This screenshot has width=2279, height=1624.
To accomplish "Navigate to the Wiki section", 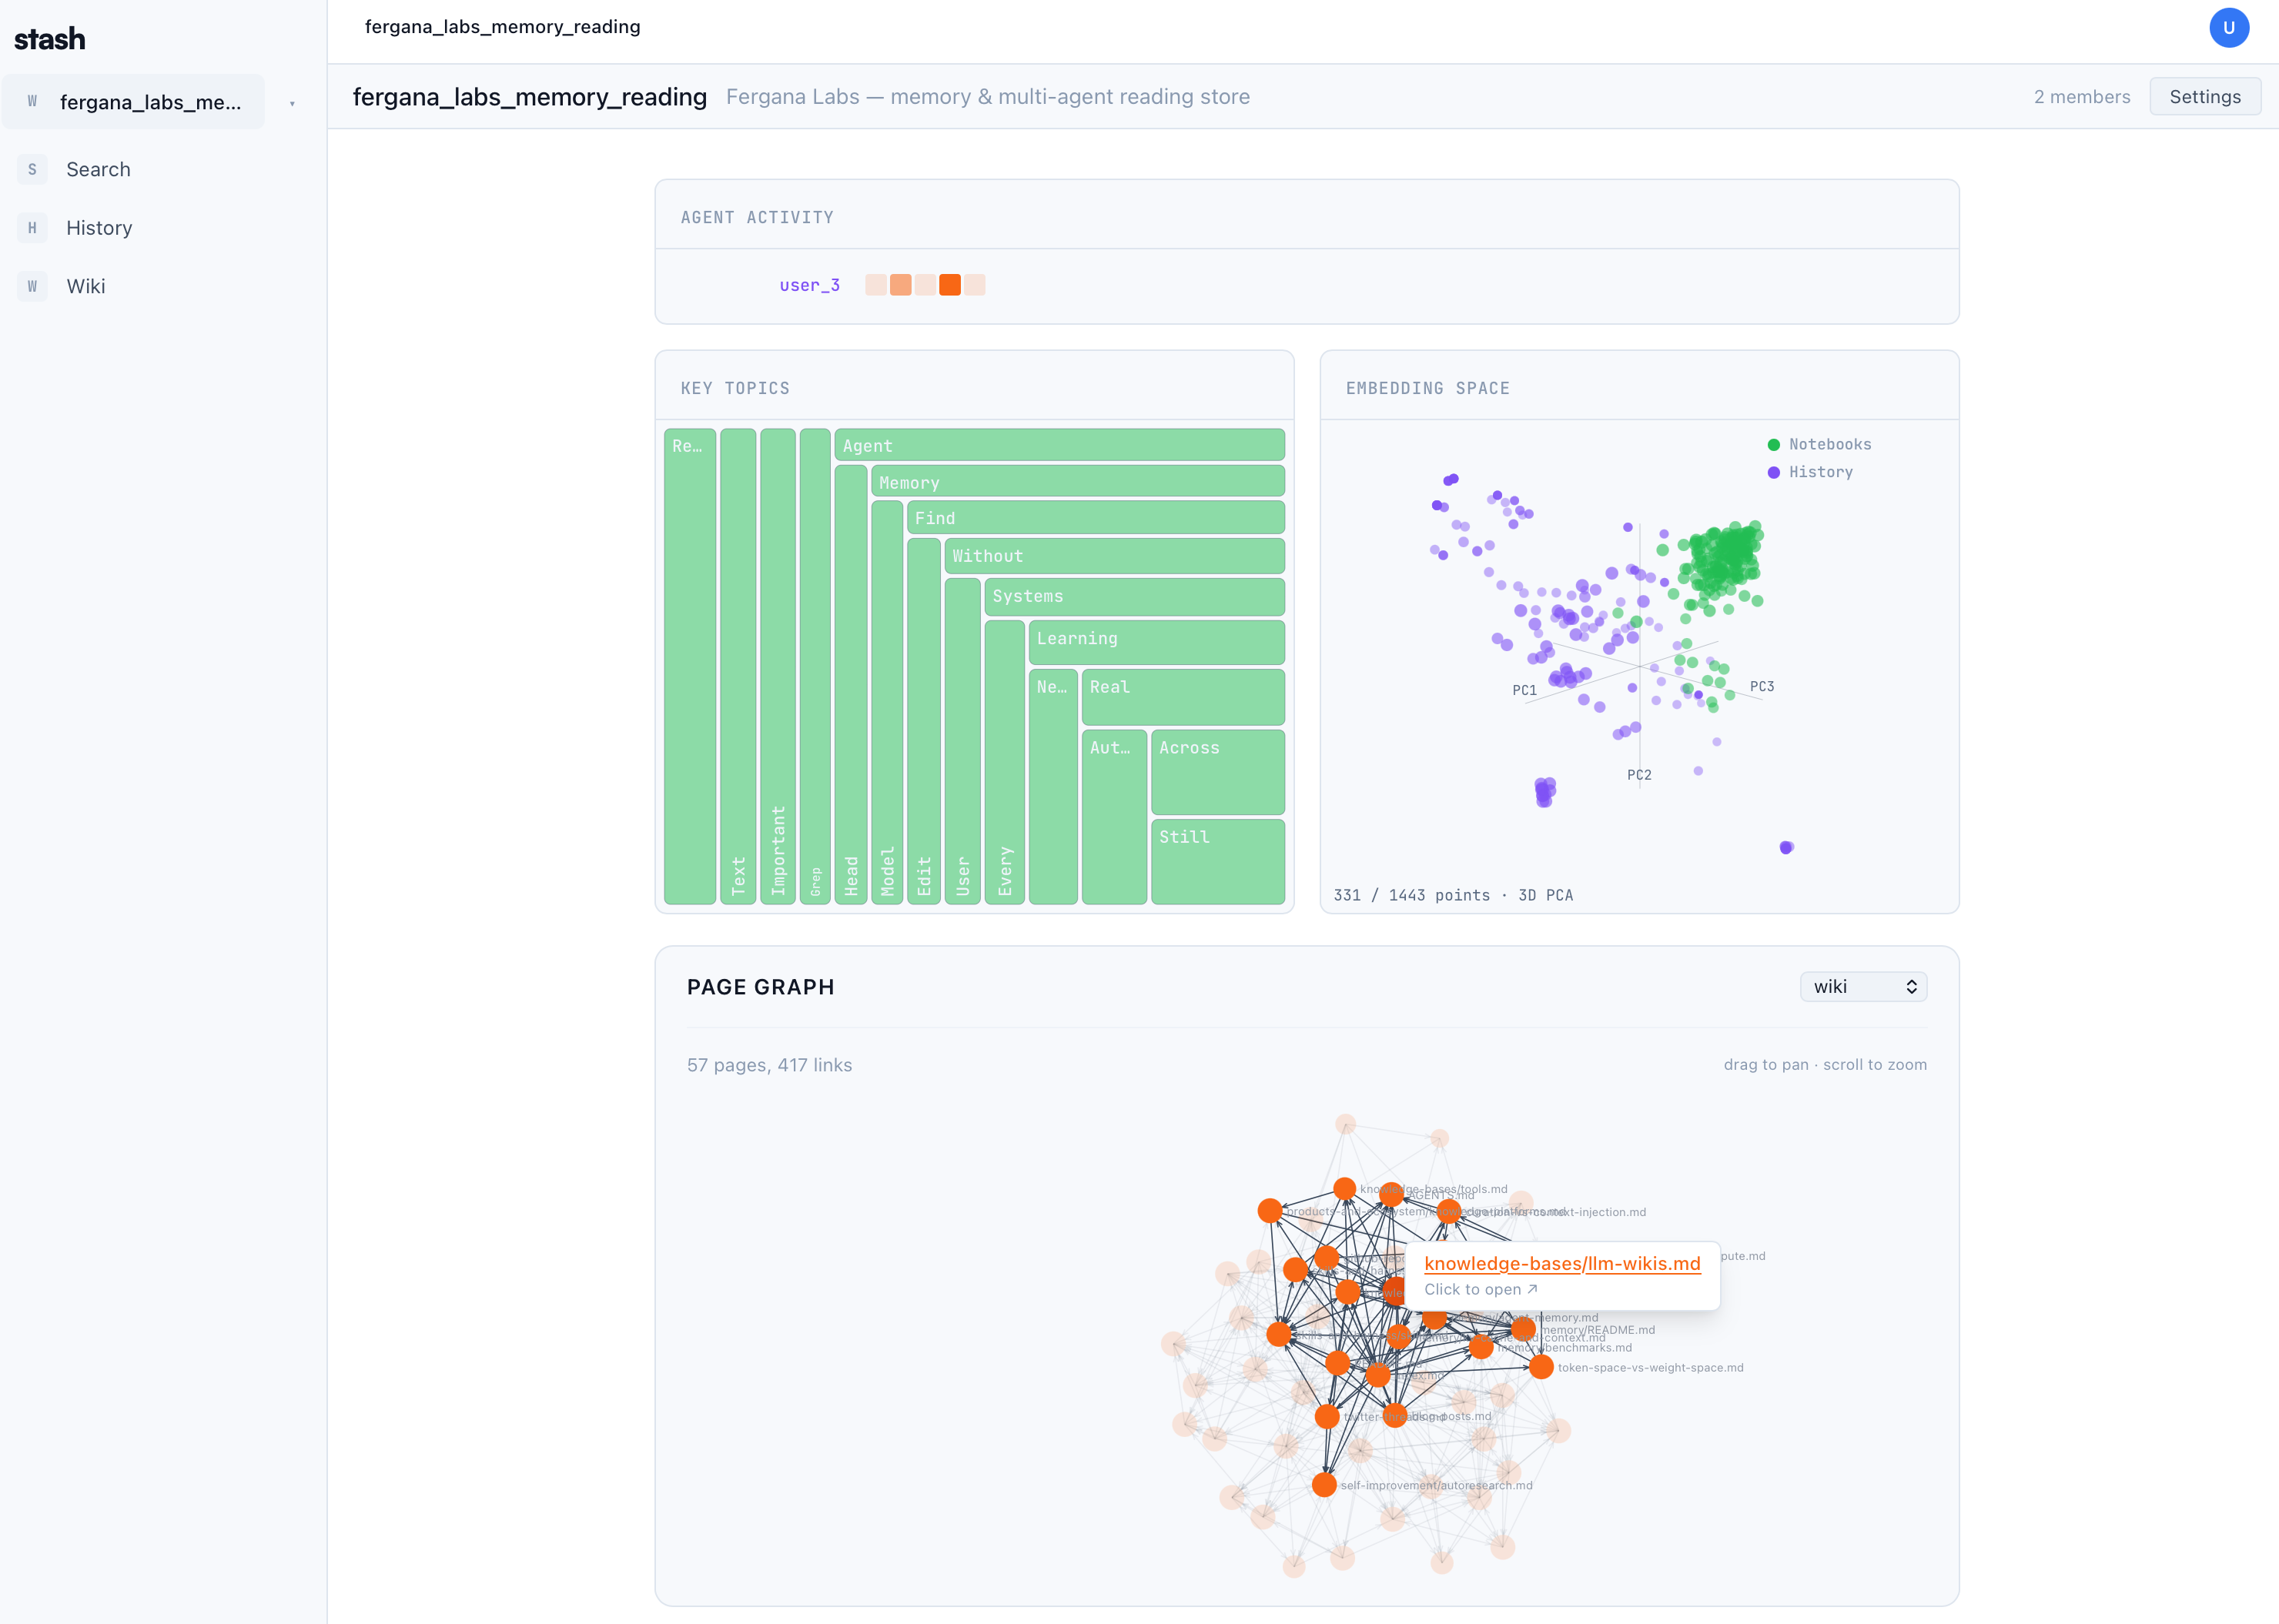I will 86,287.
